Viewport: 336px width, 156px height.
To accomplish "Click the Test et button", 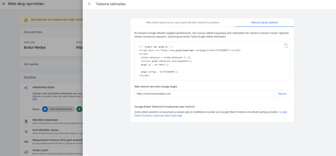I will tap(282, 94).
